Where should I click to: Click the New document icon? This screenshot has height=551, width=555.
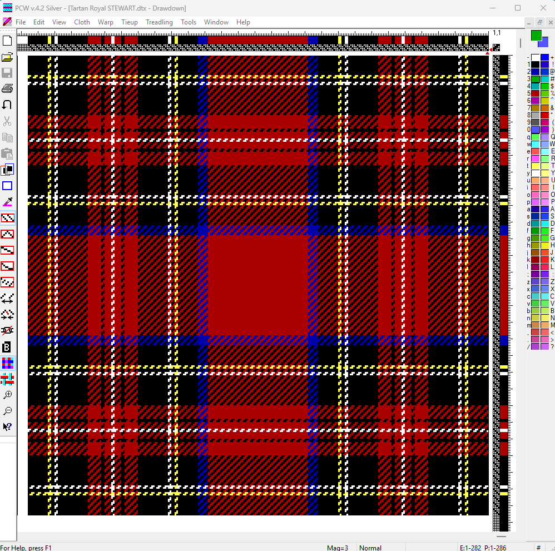(7, 41)
